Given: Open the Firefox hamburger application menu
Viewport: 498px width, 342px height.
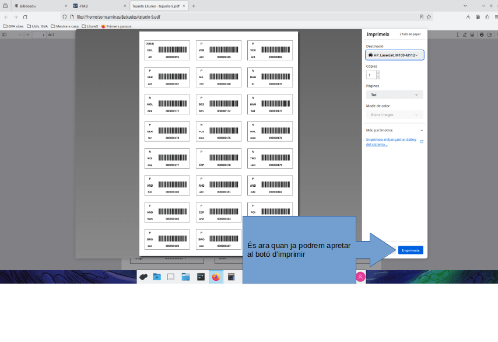Looking at the screenshot, I should click(x=496, y=17).
